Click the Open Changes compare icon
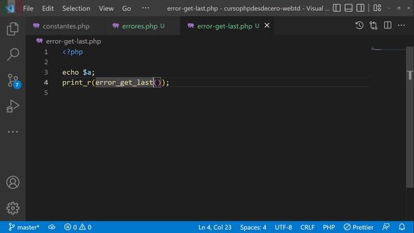Viewport: 414px width, 233px height. [x=373, y=26]
